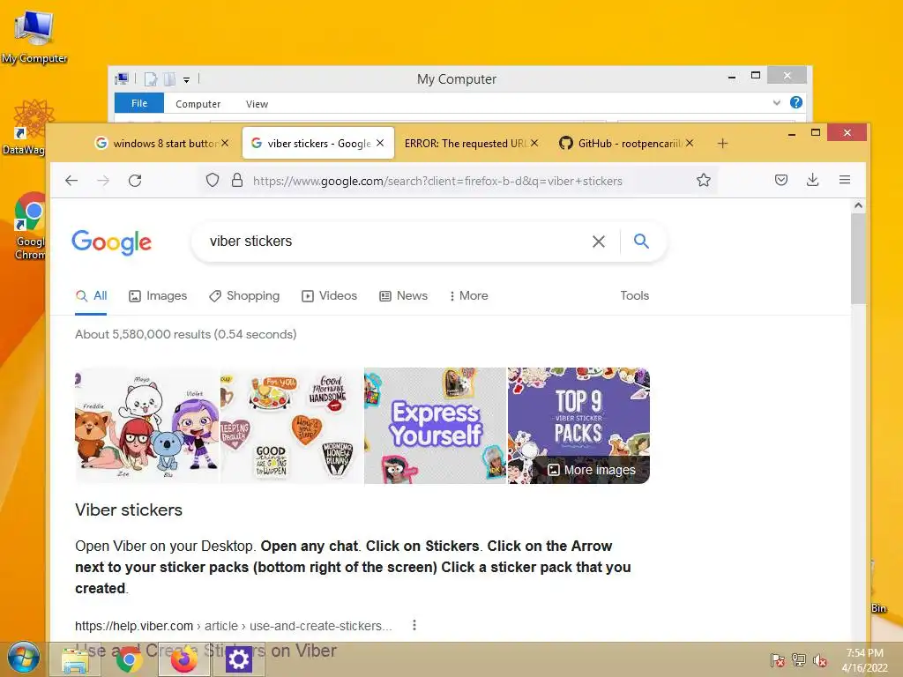Screen dimensions: 903x677
Task: Click the taskbar clock showing 7:54 PM
Action: (x=864, y=660)
